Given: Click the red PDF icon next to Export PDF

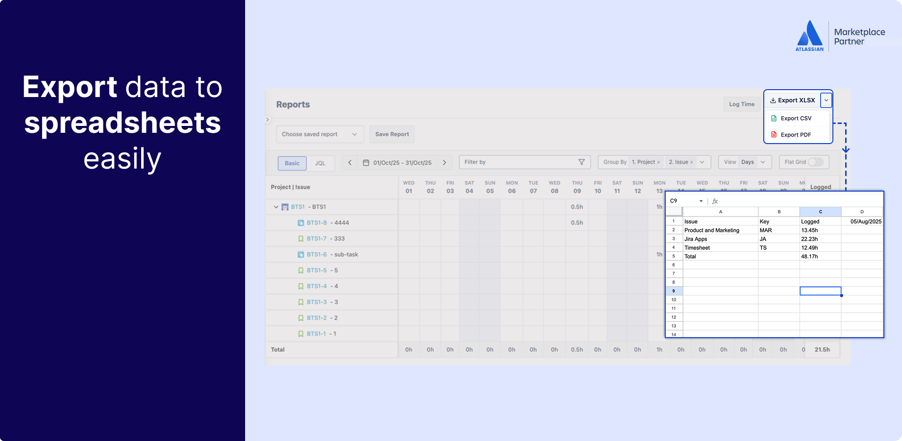Looking at the screenshot, I should (x=775, y=135).
